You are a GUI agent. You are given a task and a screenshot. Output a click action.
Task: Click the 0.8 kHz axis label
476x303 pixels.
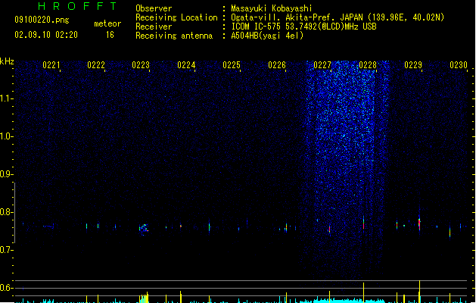(6, 212)
